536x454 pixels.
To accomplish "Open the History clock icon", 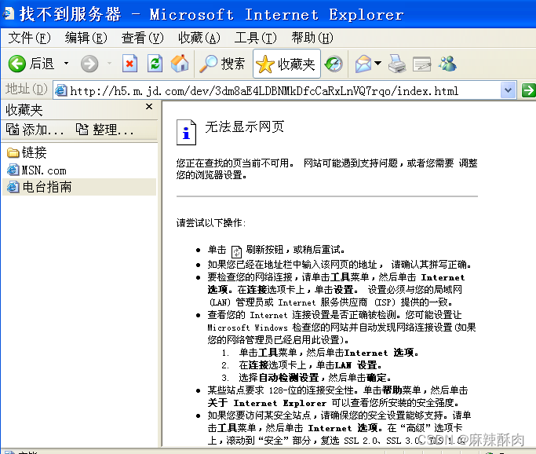I will pyautogui.click(x=334, y=64).
